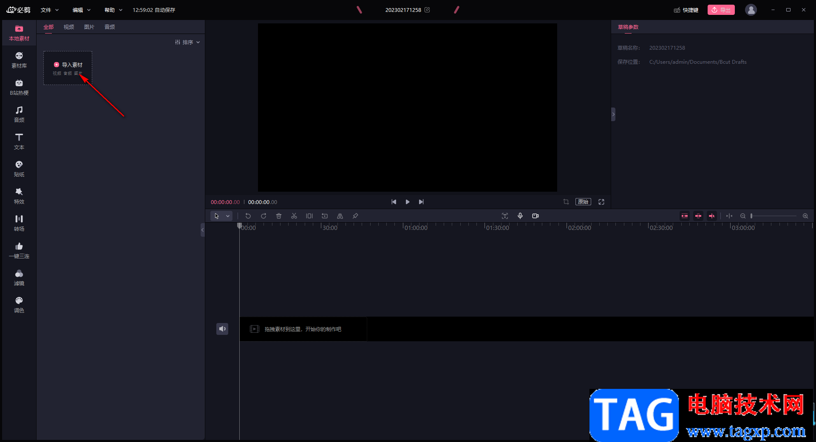This screenshot has width=816, height=442.
Task: Switch to the 视频 video tab
Action: point(69,27)
